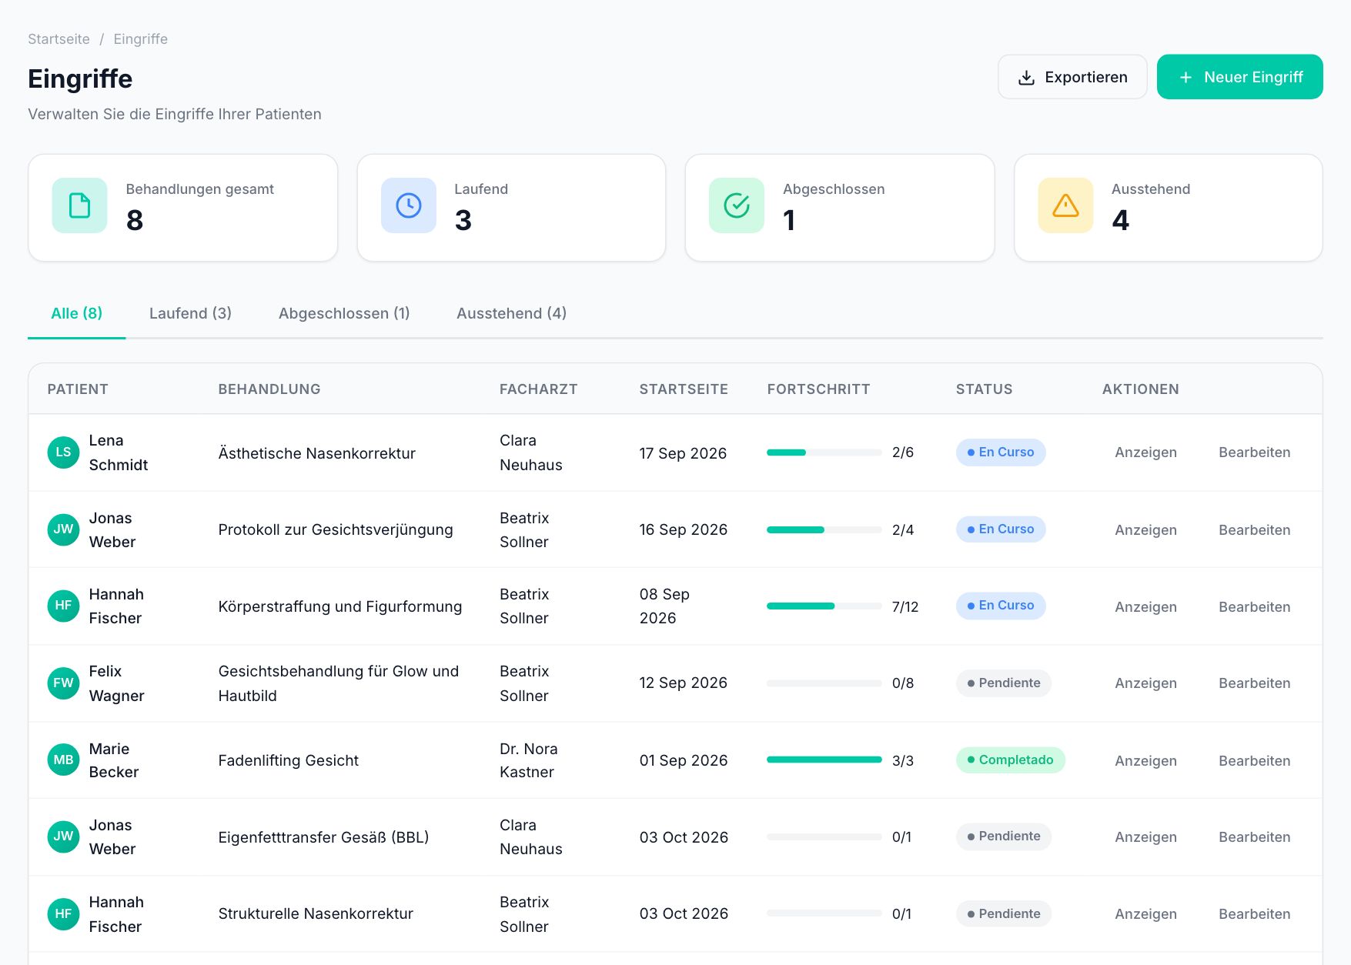The height and width of the screenshot is (965, 1351).
Task: Click the 2/6 progress bar for Lena Schmidt
Action: click(824, 452)
